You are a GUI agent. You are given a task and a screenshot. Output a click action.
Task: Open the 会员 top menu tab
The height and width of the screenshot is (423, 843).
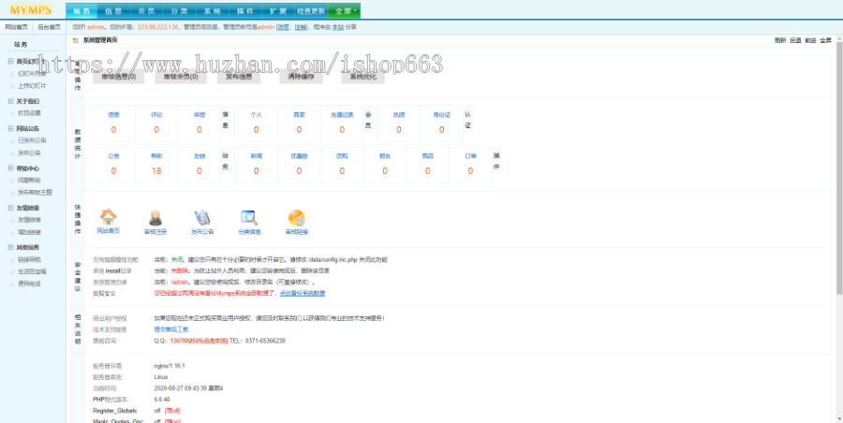point(145,11)
